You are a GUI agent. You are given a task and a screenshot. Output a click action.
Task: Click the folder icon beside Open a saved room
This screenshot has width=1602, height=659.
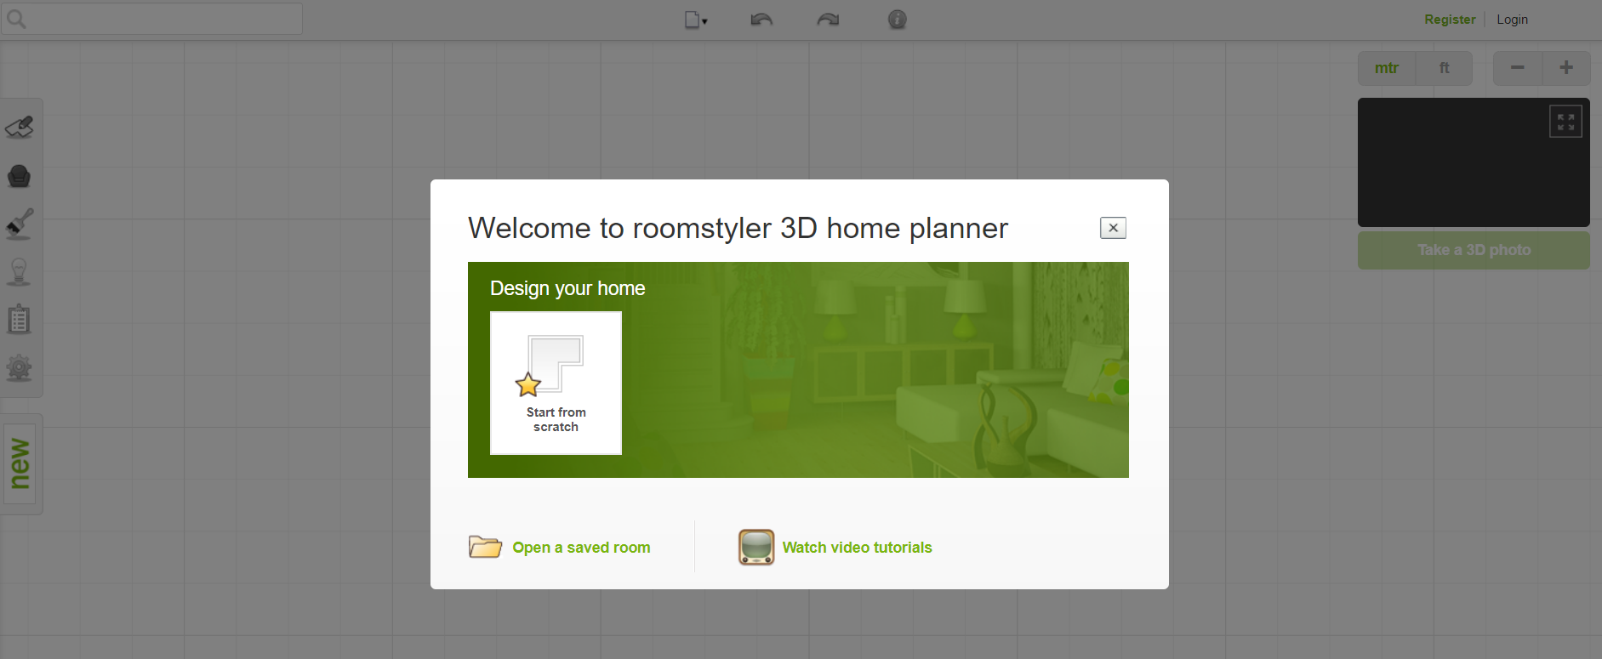pyautogui.click(x=486, y=547)
